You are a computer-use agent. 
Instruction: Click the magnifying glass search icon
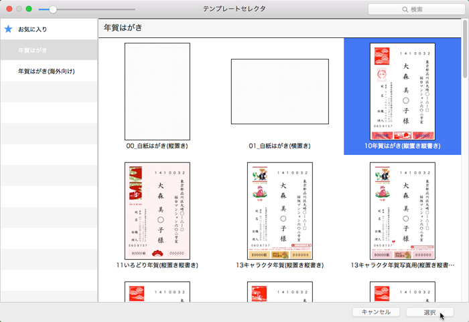[x=405, y=9]
